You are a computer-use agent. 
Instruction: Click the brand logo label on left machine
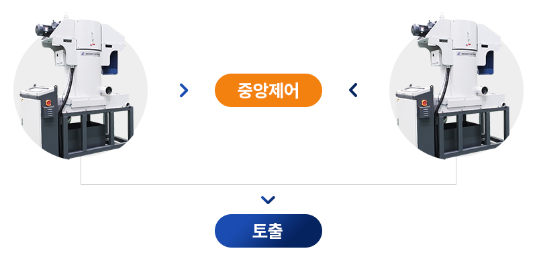(x=89, y=54)
